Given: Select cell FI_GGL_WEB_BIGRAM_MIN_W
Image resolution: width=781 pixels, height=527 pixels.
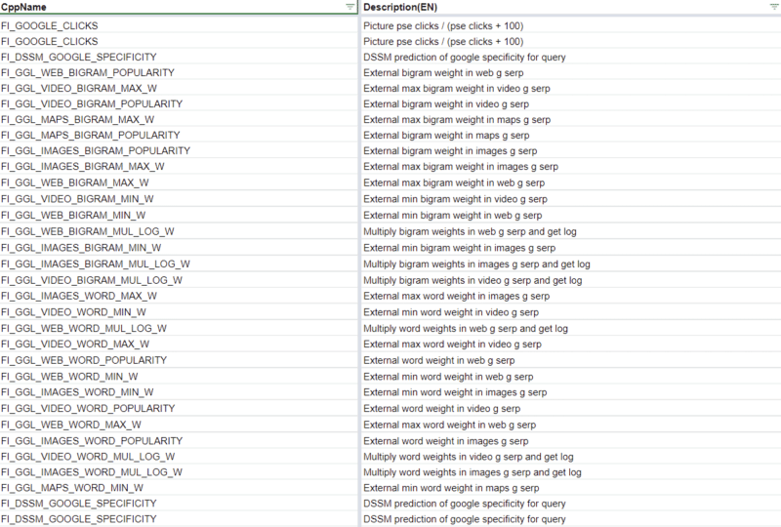Looking at the screenshot, I should (x=179, y=215).
